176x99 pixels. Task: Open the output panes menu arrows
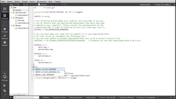click(158, 97)
